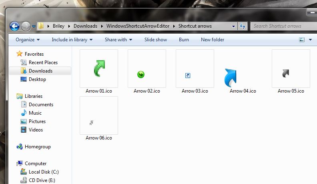Viewport: 317px width, 184px height.
Task: Click the Favorites star icon
Action: tap(19, 54)
